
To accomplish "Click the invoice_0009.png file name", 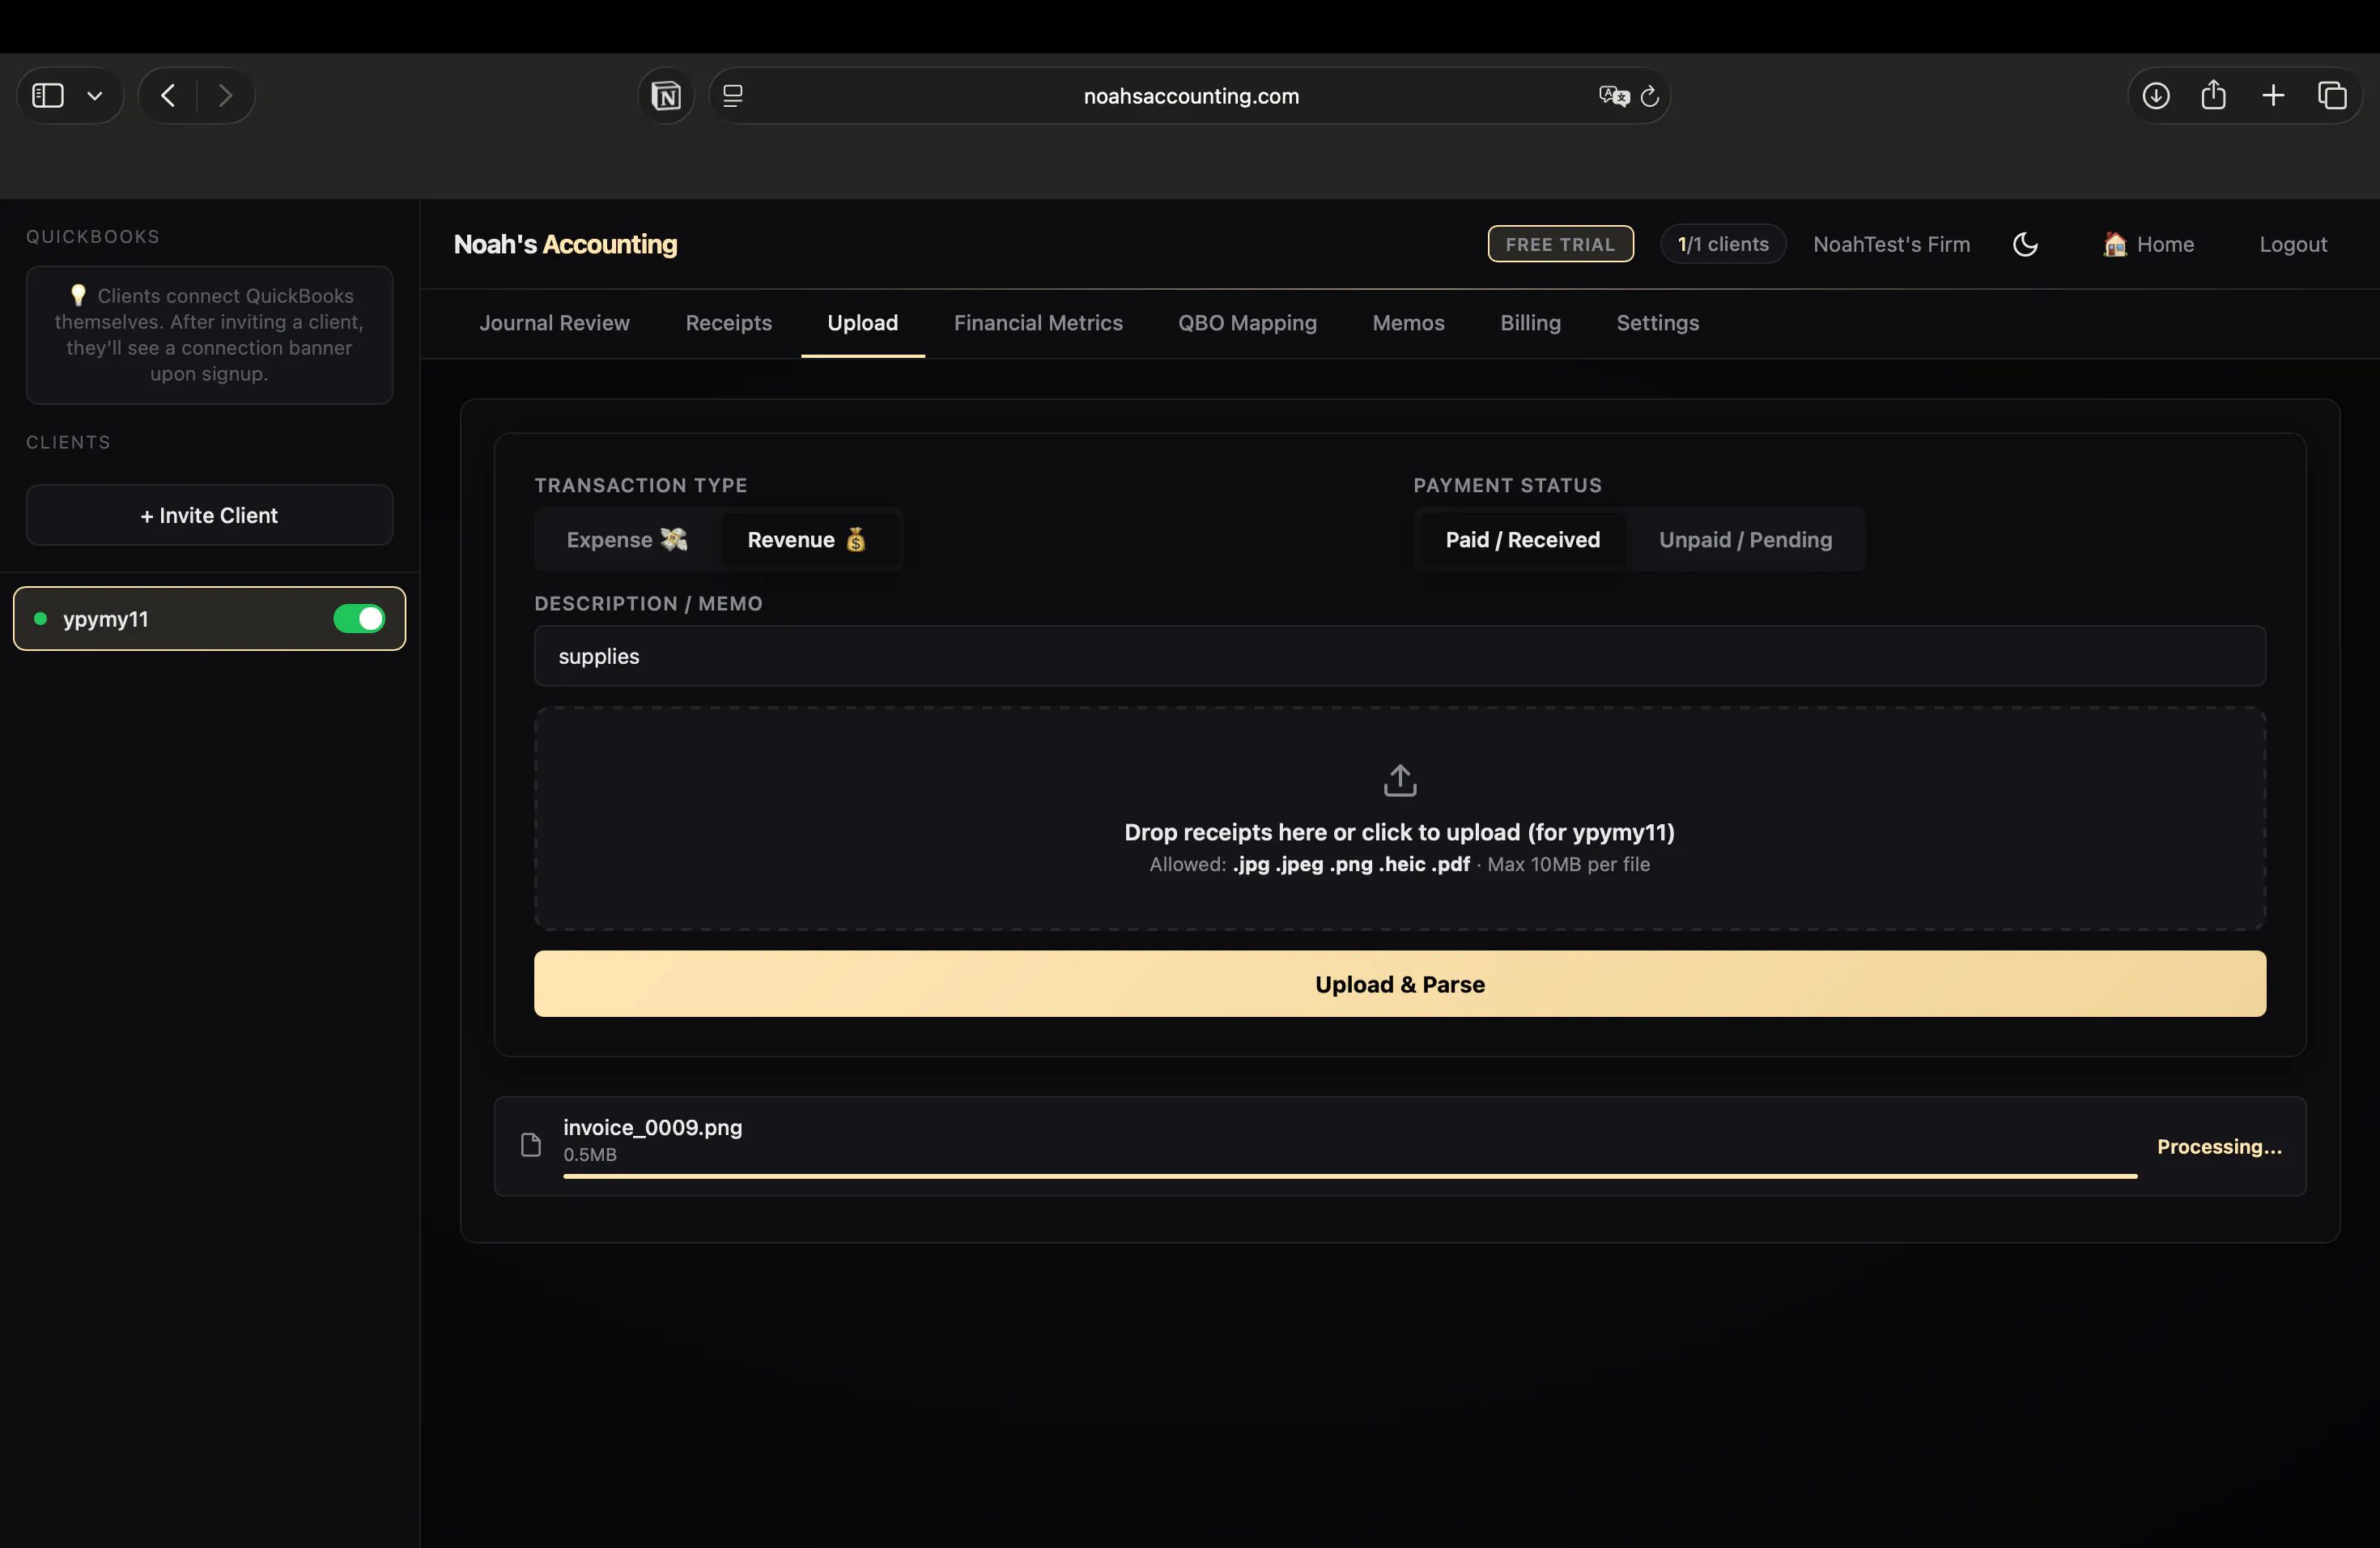I will coord(653,1128).
